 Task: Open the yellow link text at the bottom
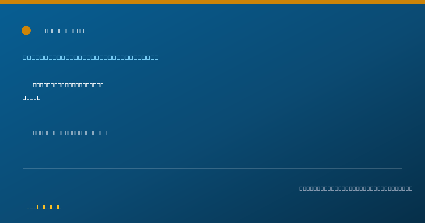pyautogui.click(x=44, y=207)
